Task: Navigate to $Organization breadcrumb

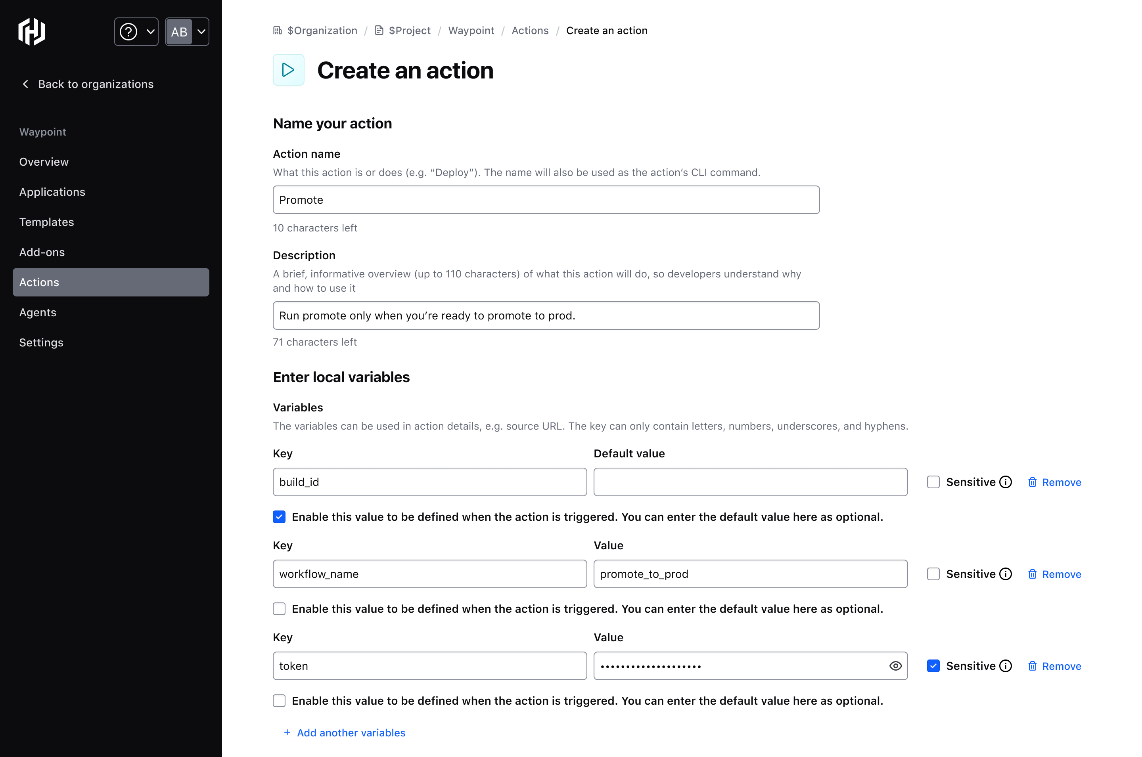Action: [x=322, y=31]
